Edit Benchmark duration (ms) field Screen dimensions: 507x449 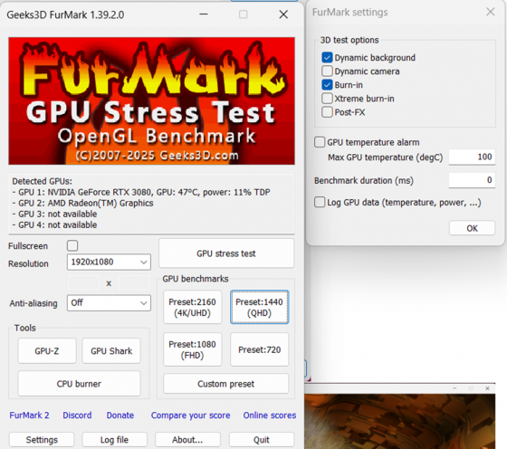472,180
